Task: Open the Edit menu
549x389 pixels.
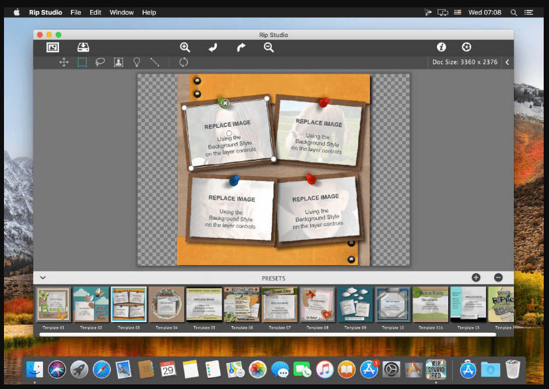Action: pos(95,12)
